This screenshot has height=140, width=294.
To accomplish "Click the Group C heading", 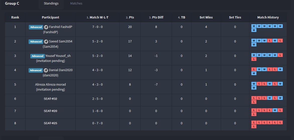I will [x=12, y=3].
